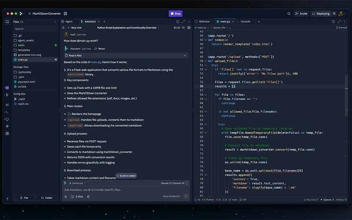Open the chat title dropdown arrow

[x=158, y=28]
